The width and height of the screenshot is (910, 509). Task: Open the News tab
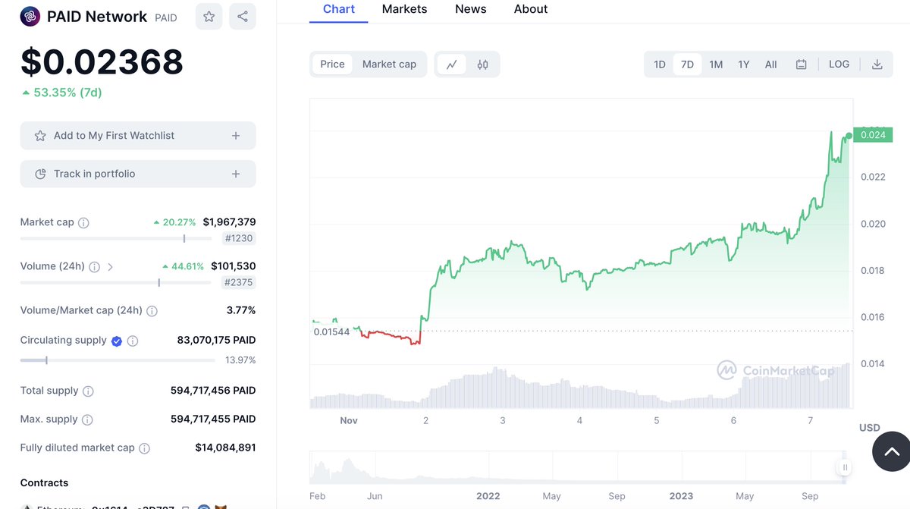(x=470, y=9)
